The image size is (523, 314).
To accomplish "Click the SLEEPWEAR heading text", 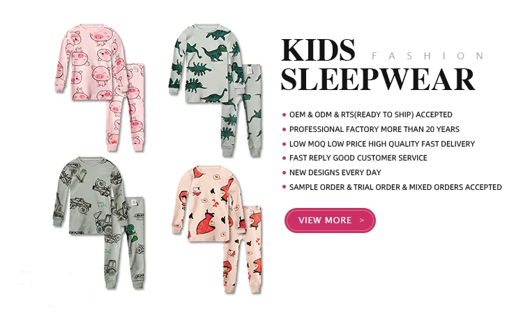I will pos(378,80).
